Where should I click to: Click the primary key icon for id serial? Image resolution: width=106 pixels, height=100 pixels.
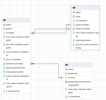click(x=66, y=78)
